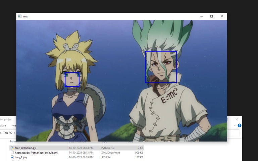Click the XML Document type cell
The width and height of the screenshot is (258, 161).
point(111,153)
